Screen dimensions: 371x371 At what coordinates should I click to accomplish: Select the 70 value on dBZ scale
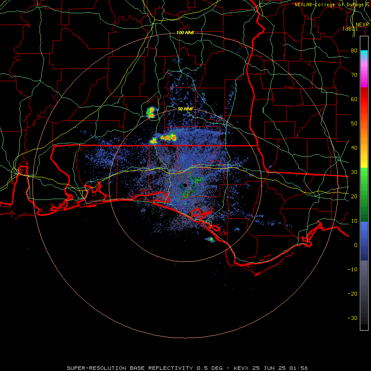point(354,75)
